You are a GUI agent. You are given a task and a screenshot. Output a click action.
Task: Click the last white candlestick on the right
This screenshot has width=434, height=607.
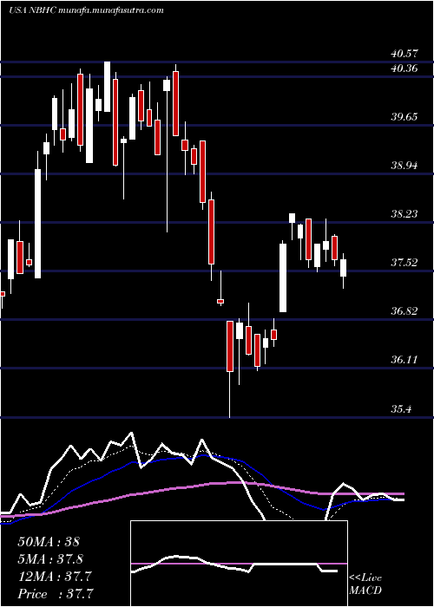[344, 268]
